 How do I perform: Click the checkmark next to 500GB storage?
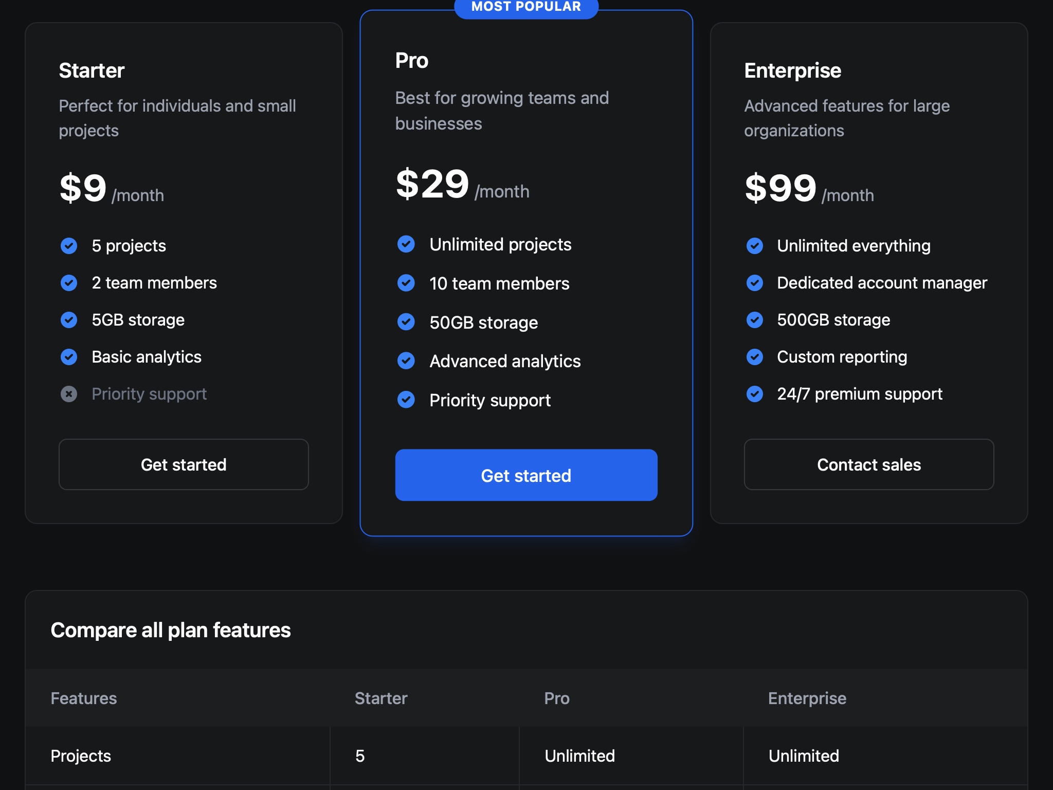[755, 320]
